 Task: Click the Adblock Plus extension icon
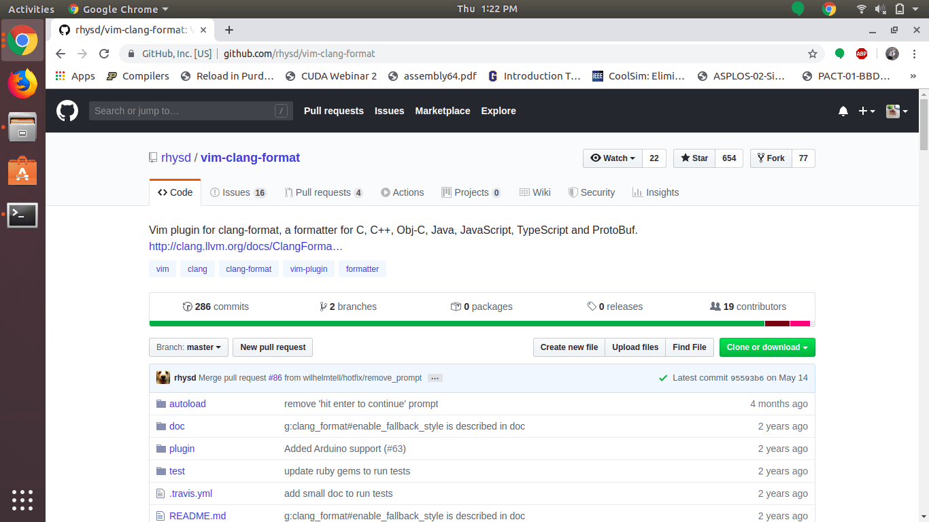tap(862, 54)
